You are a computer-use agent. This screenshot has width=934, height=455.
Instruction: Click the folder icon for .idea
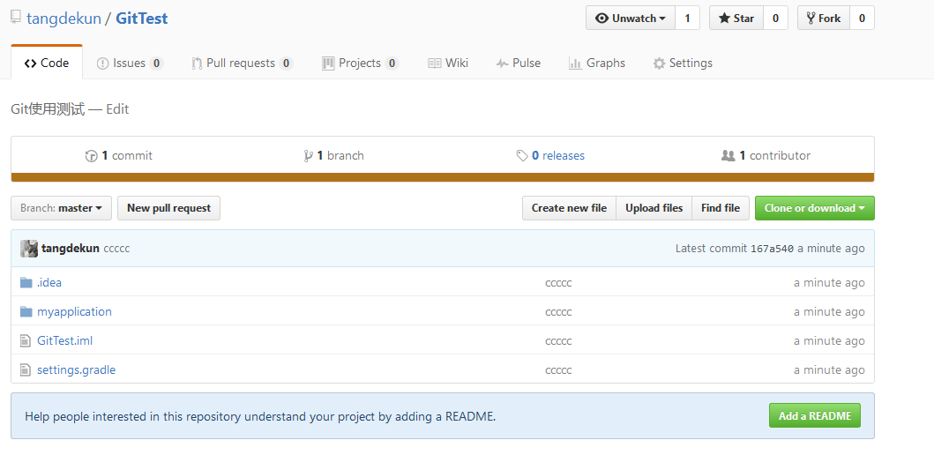click(26, 282)
